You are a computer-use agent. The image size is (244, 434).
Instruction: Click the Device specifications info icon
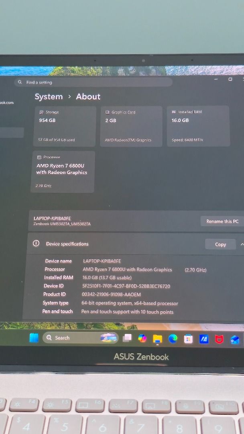pos(36,243)
